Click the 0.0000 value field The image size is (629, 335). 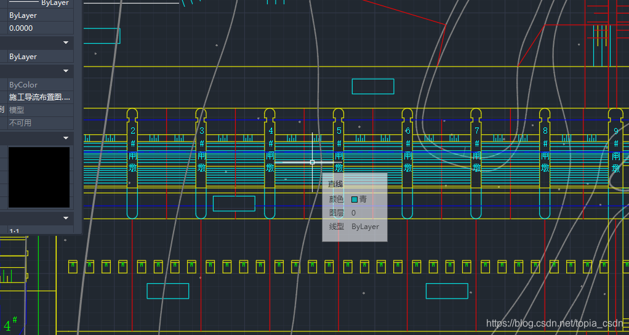click(x=39, y=28)
